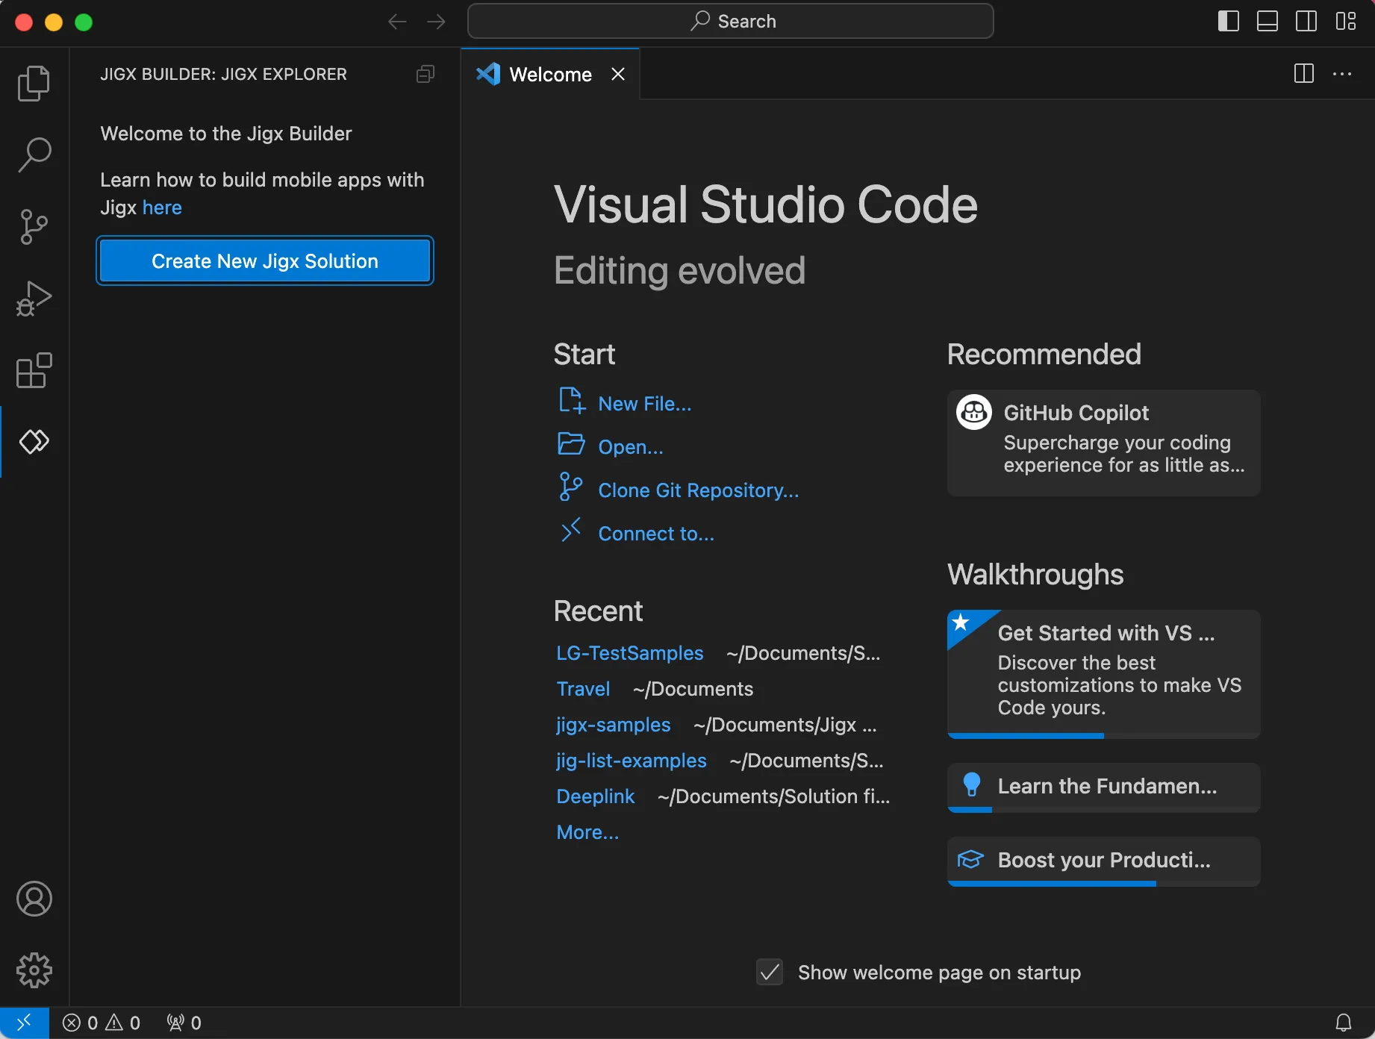Open editor More Actions menu
The image size is (1375, 1039).
tap(1342, 74)
